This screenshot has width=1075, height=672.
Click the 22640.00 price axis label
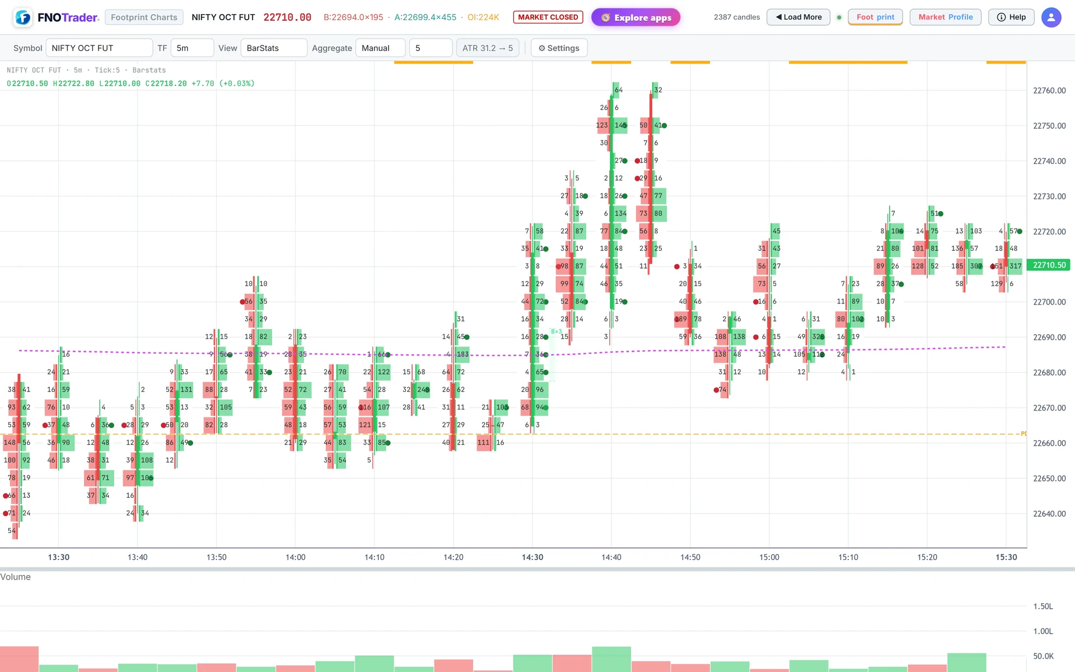pyautogui.click(x=1049, y=514)
